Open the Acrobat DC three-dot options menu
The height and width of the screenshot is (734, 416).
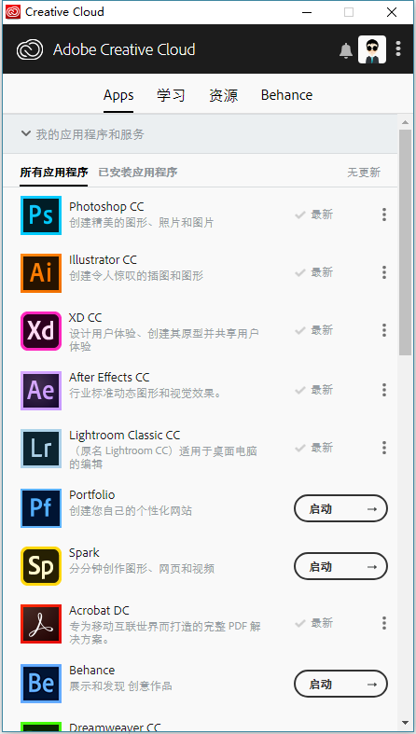tap(384, 623)
